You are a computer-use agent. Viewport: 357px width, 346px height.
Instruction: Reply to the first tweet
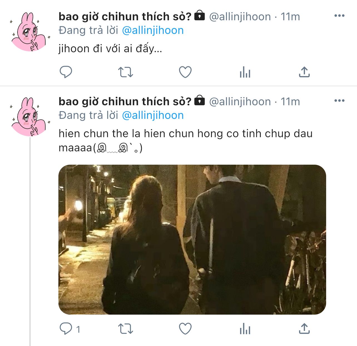click(x=66, y=72)
